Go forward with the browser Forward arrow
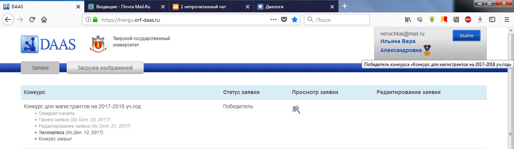The image size is (514, 149). click(x=20, y=20)
